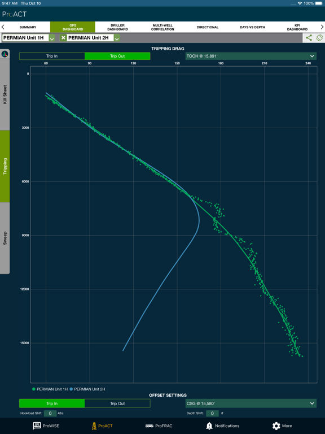The height and width of the screenshot is (434, 325).
Task: Open the share icon in toolbar
Action: [309, 38]
